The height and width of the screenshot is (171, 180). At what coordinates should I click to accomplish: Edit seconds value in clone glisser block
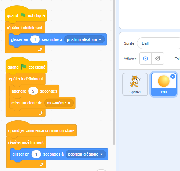click(x=36, y=154)
